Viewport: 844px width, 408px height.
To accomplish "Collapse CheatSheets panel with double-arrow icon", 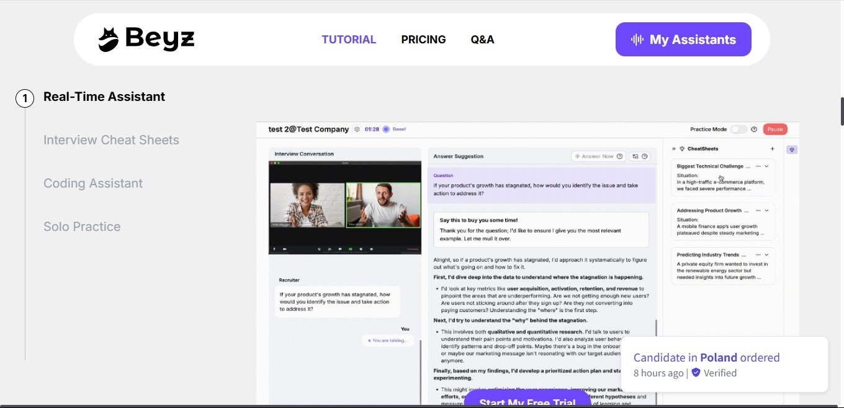I will click(674, 149).
